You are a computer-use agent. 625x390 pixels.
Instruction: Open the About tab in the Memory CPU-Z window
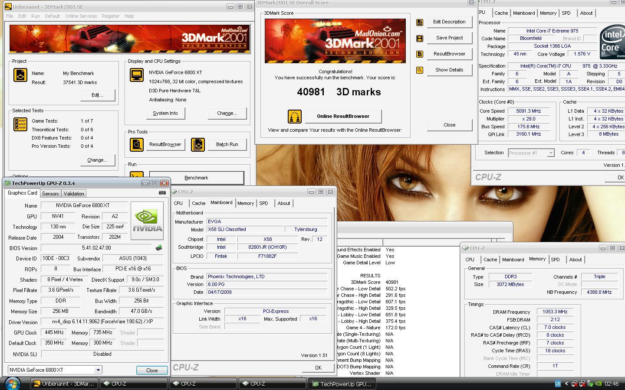pyautogui.click(x=576, y=260)
